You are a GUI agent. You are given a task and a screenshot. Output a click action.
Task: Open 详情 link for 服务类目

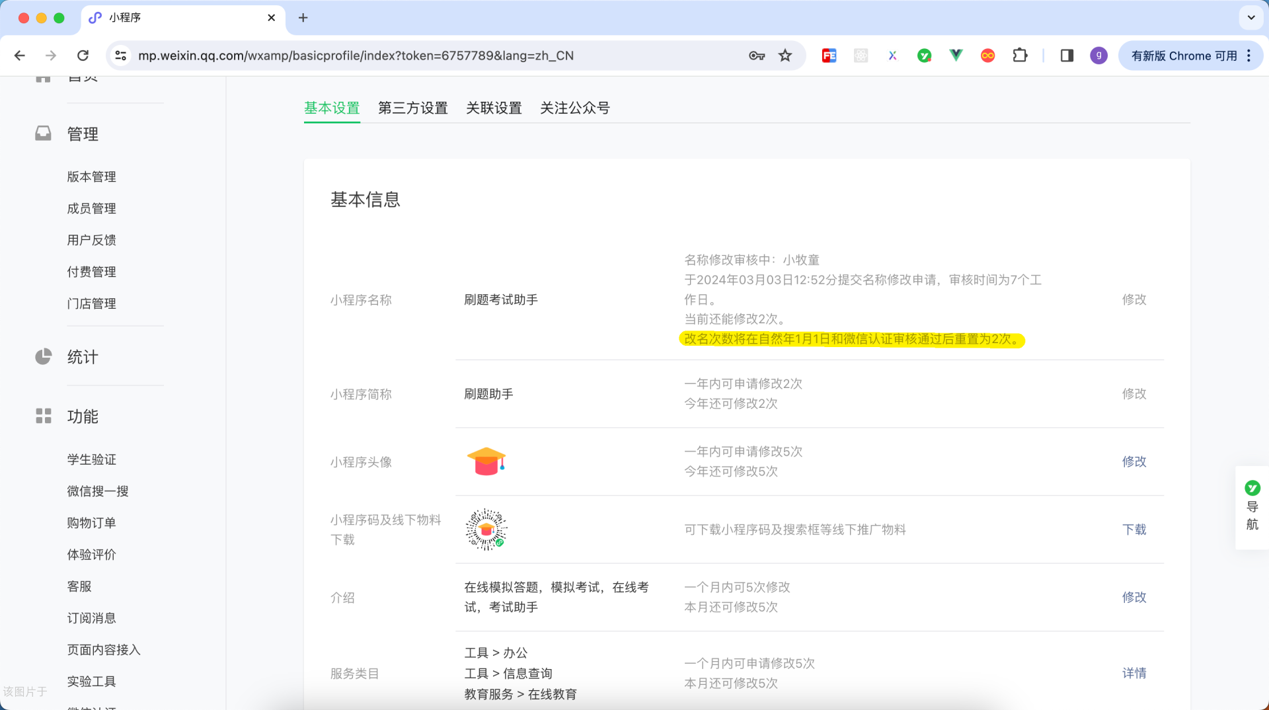(1134, 673)
